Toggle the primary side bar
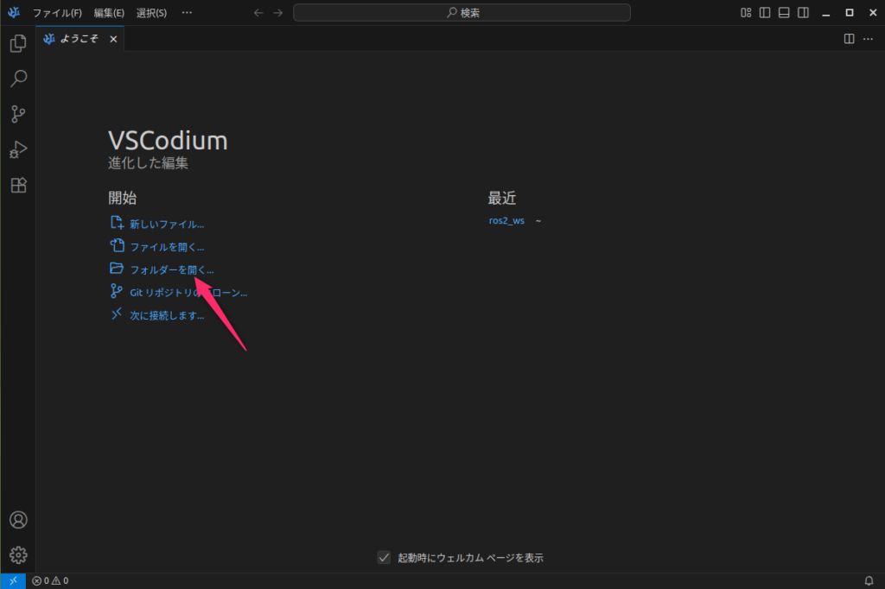The height and width of the screenshot is (589, 885). point(765,13)
